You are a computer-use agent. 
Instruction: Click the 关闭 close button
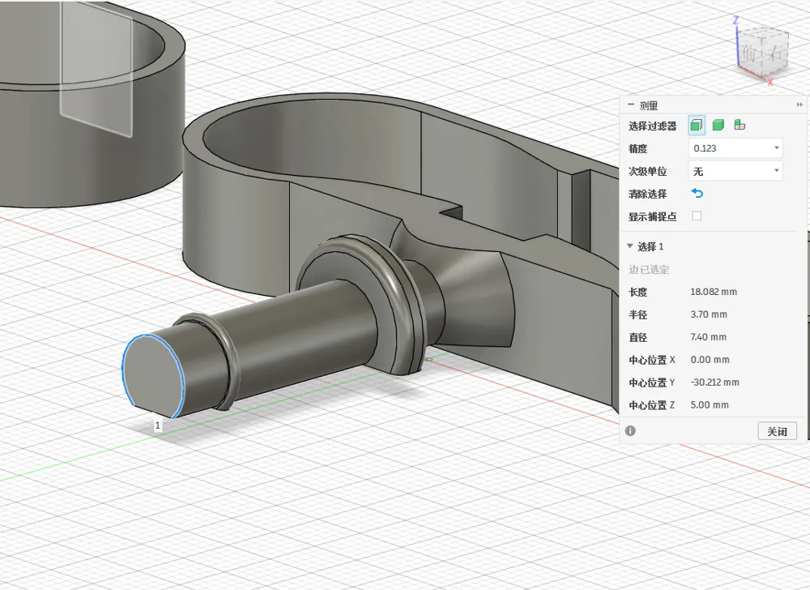(777, 431)
